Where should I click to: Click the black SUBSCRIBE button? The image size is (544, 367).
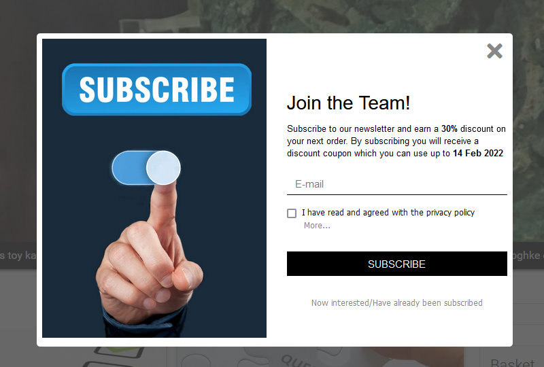pos(397,264)
